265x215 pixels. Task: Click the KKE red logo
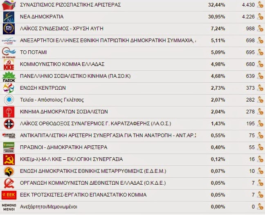[x=9, y=65]
